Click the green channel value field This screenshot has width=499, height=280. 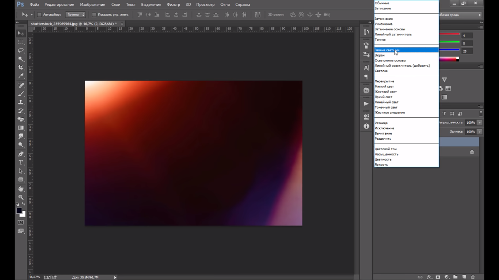467,43
